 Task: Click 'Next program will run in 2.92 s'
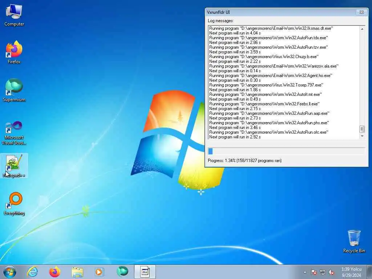(x=235, y=137)
